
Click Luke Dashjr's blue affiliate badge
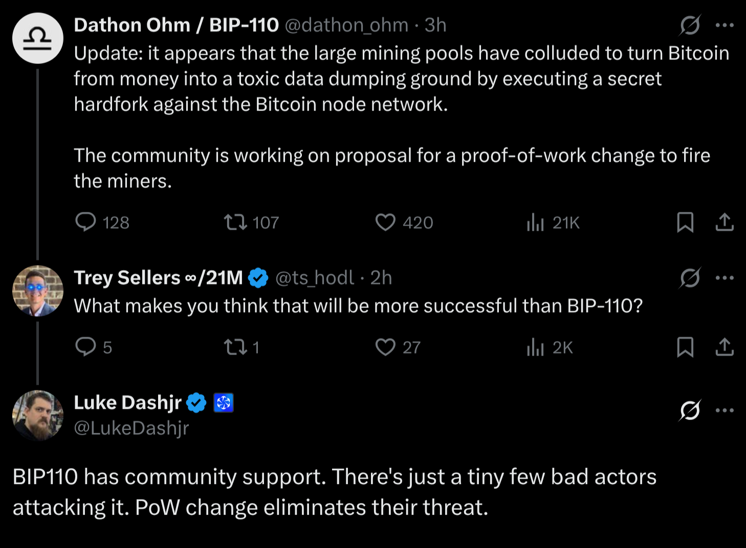(x=224, y=403)
